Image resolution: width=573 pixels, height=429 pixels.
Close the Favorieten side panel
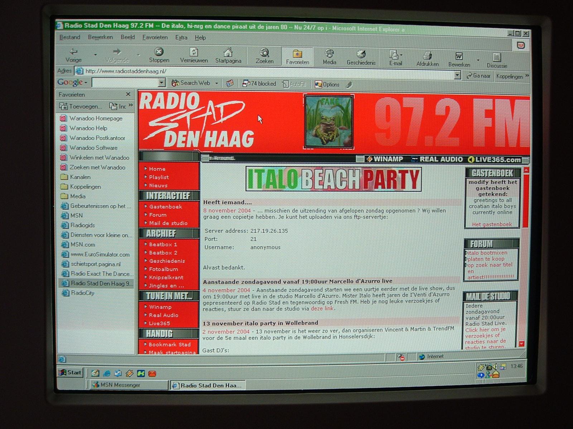tap(128, 94)
